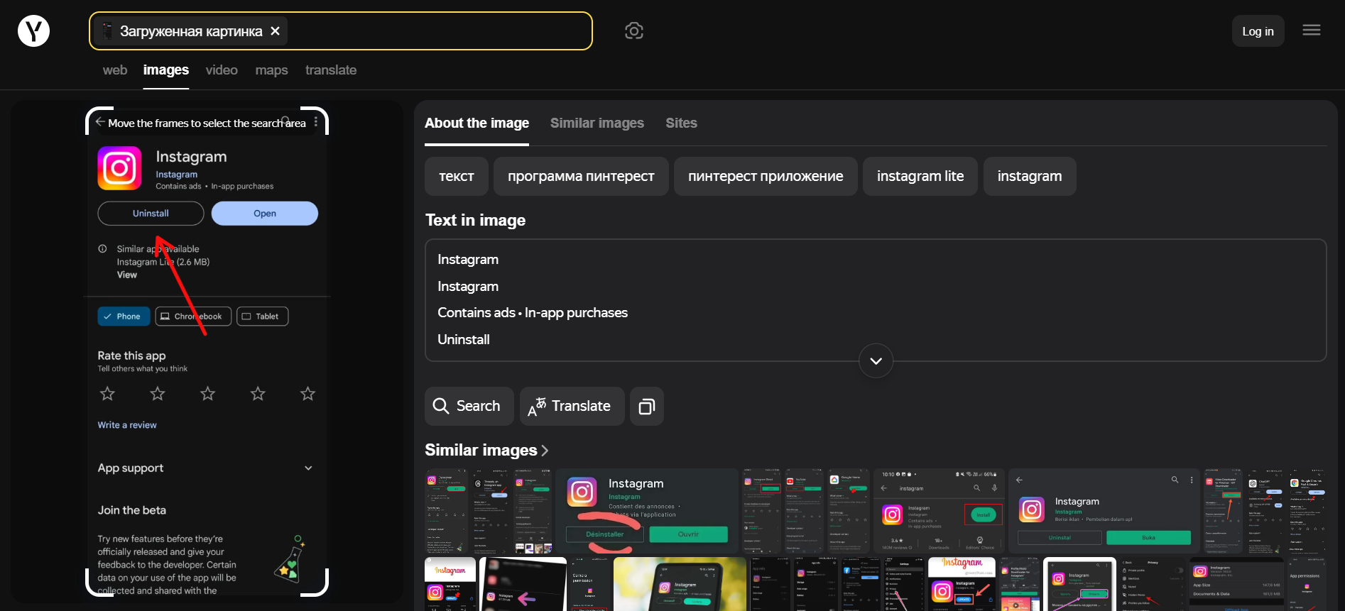Open the camera image search icon
Image resolution: width=1345 pixels, height=611 pixels.
pyautogui.click(x=633, y=31)
